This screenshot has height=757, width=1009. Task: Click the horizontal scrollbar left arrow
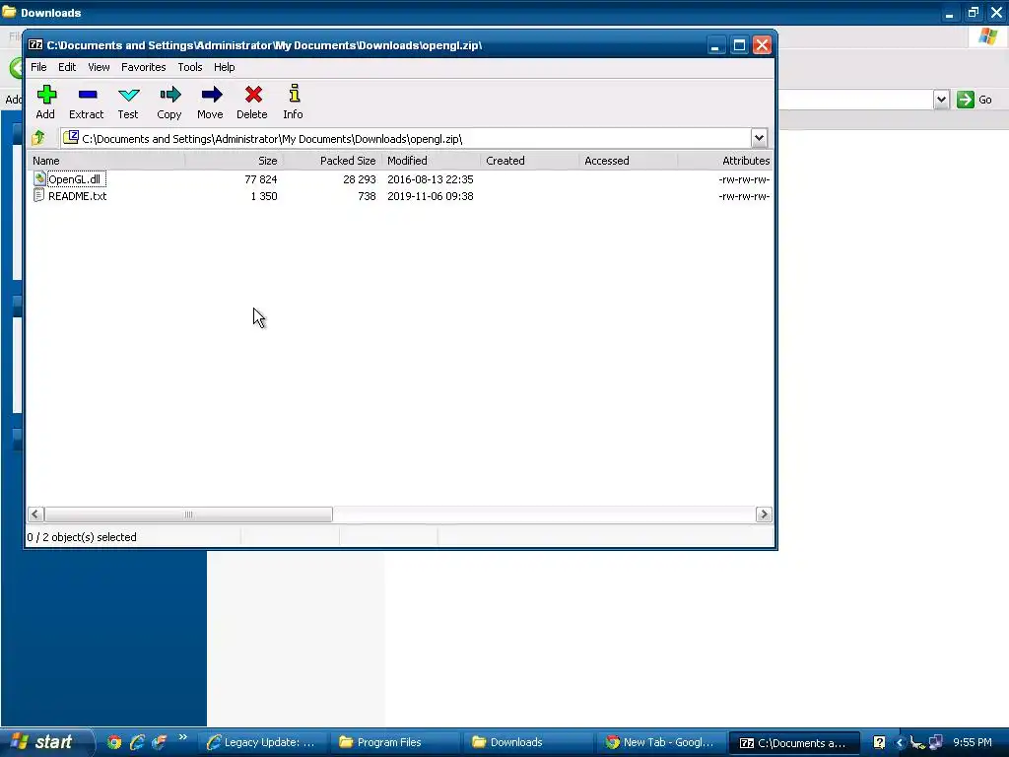35,514
